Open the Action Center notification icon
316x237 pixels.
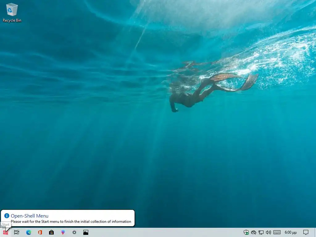click(x=306, y=232)
